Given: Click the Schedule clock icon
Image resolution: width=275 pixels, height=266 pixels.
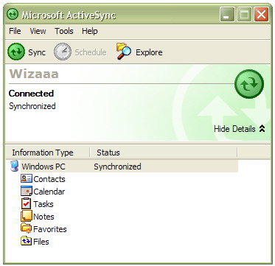Looking at the screenshot, I should (x=63, y=52).
